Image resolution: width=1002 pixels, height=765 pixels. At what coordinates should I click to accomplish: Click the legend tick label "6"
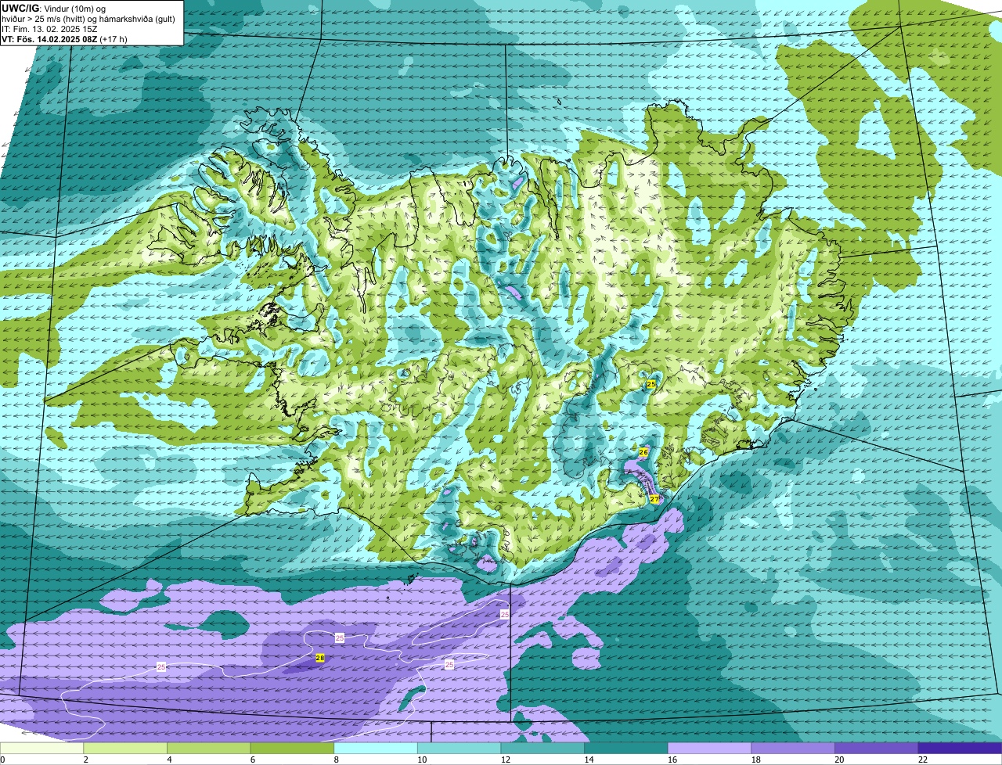[x=252, y=760]
